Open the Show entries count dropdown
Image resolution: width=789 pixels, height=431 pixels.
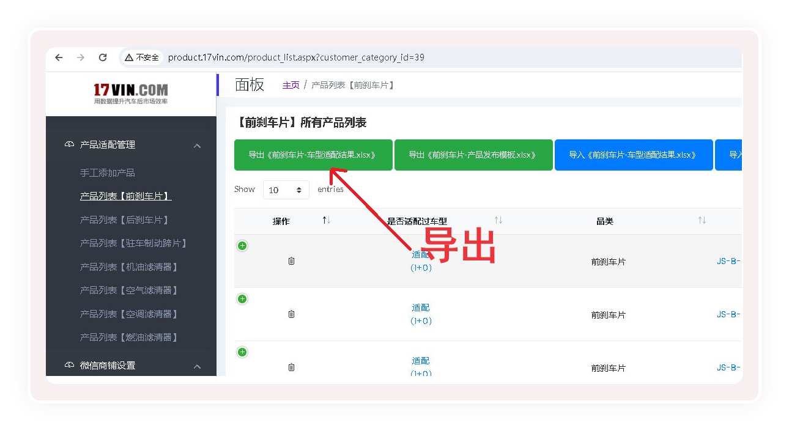pyautogui.click(x=286, y=190)
